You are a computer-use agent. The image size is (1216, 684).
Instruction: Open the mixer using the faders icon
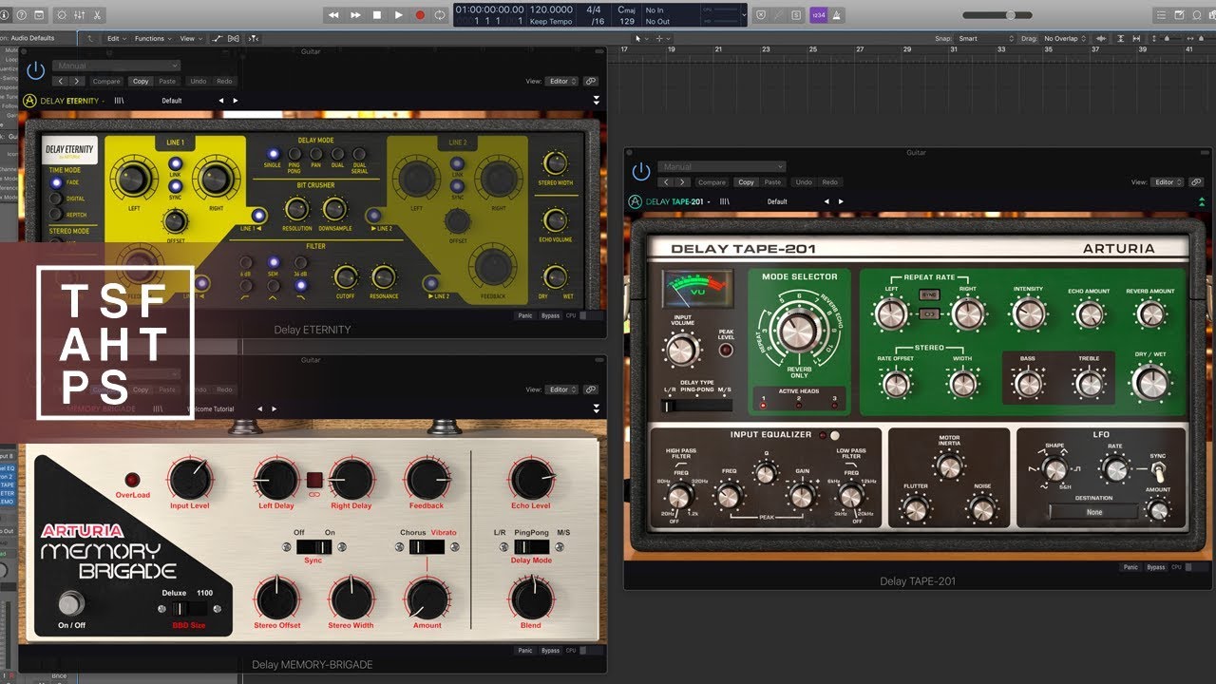coord(81,15)
